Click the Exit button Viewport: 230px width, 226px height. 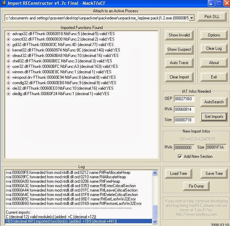214,77
